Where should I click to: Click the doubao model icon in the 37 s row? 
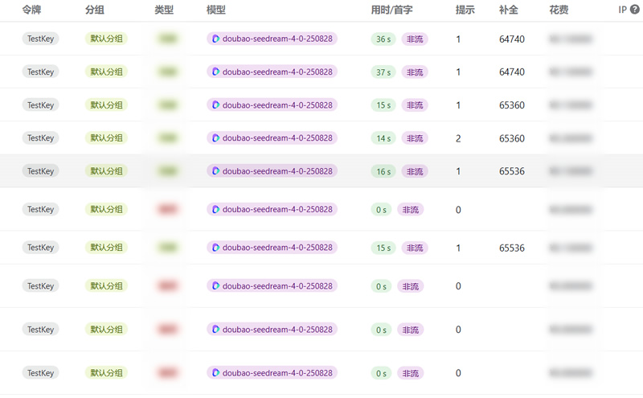pyautogui.click(x=215, y=72)
